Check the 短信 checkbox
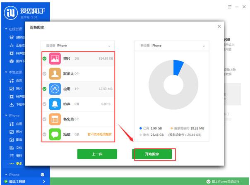This screenshot has width=250, height=185. coord(44,134)
